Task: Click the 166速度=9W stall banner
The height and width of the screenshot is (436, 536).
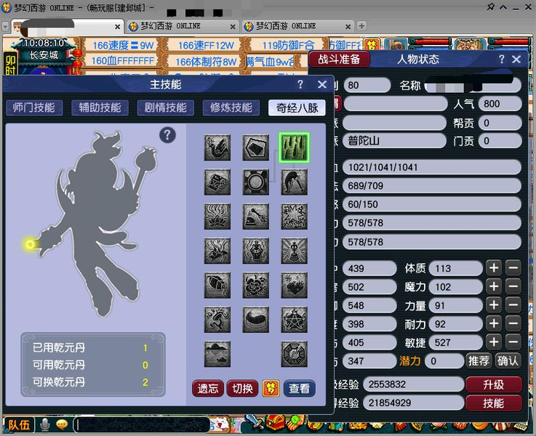Action: click(123, 45)
